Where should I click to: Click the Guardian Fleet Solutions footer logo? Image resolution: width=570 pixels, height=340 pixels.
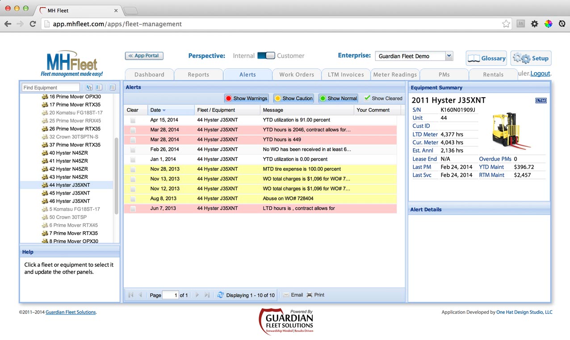pyautogui.click(x=286, y=321)
